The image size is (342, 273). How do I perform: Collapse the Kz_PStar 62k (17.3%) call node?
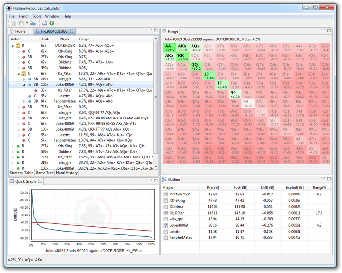tap(19, 74)
